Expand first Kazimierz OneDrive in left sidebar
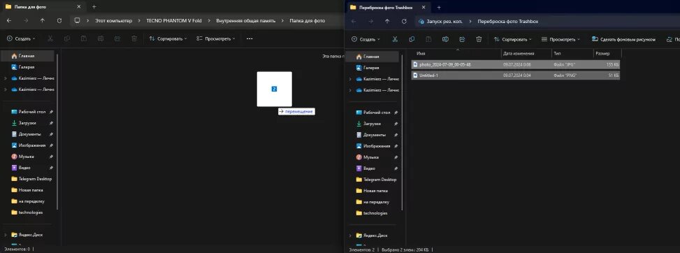 pos(5,78)
